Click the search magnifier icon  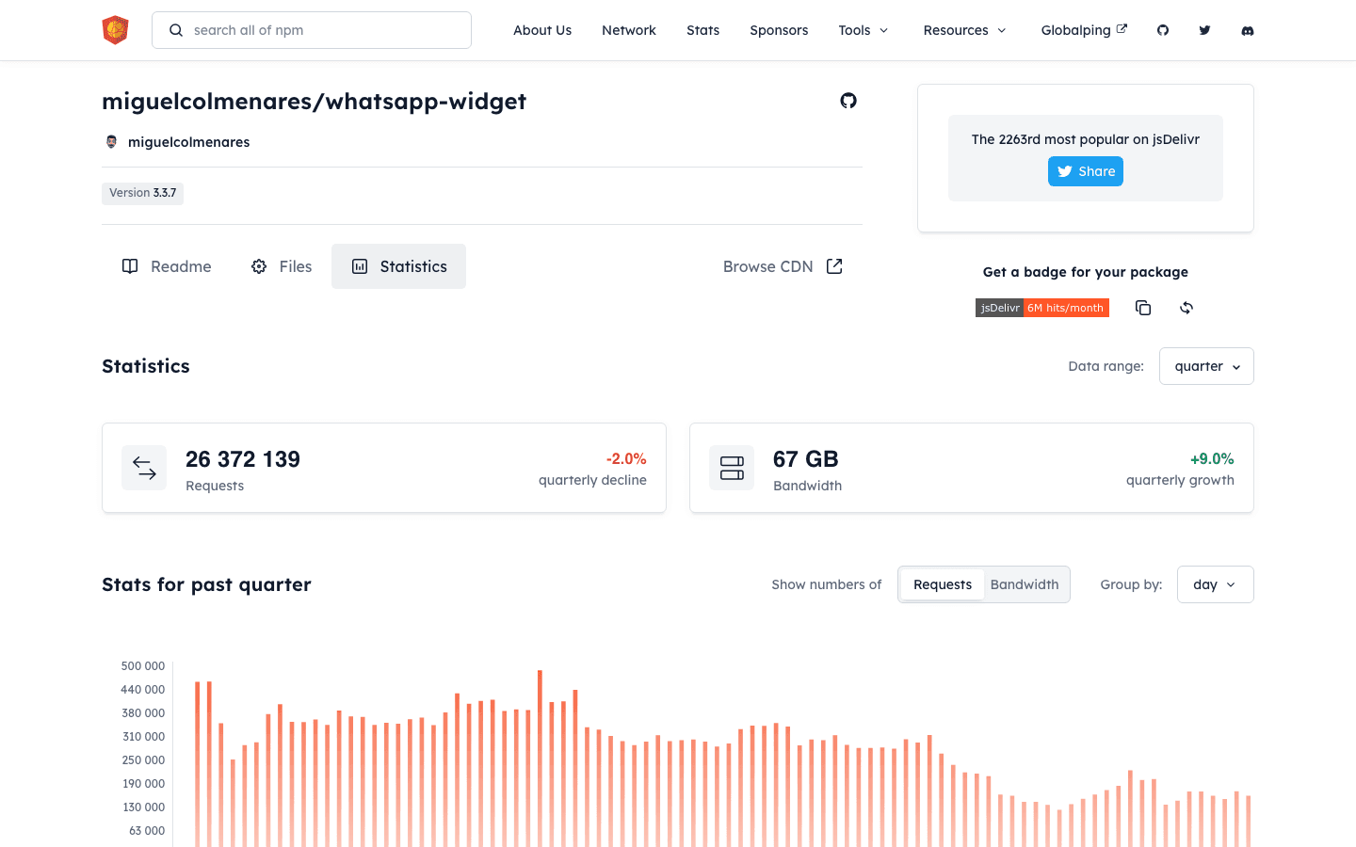coord(176,30)
